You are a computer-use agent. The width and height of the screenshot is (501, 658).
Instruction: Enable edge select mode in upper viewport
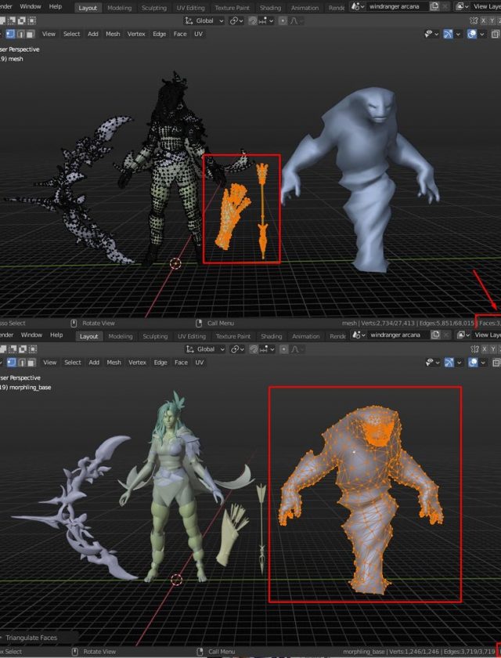point(20,34)
